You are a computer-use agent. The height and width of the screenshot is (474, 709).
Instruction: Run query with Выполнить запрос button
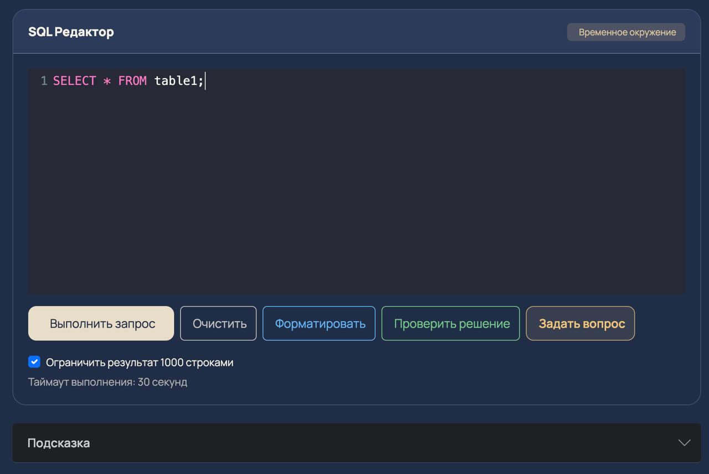pos(101,323)
